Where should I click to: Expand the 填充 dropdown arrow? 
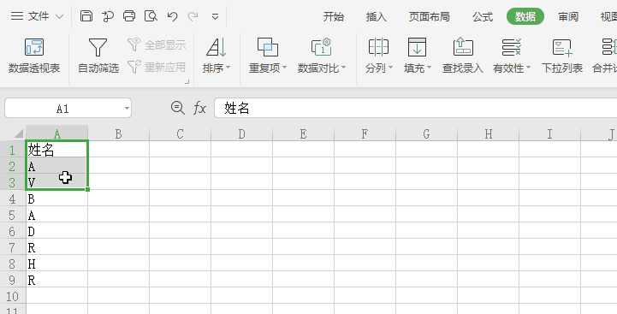point(430,68)
